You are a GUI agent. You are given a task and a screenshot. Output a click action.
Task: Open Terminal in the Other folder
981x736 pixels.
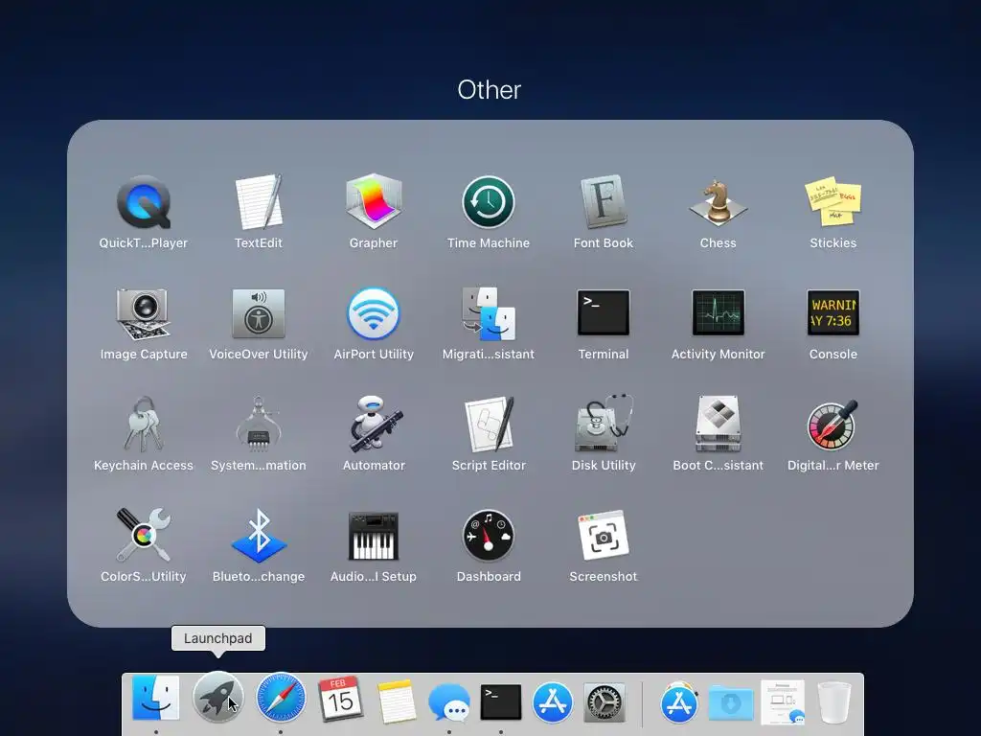coord(604,313)
